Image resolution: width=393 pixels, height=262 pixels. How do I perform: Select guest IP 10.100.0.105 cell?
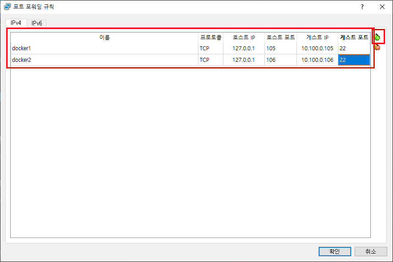pyautogui.click(x=317, y=48)
